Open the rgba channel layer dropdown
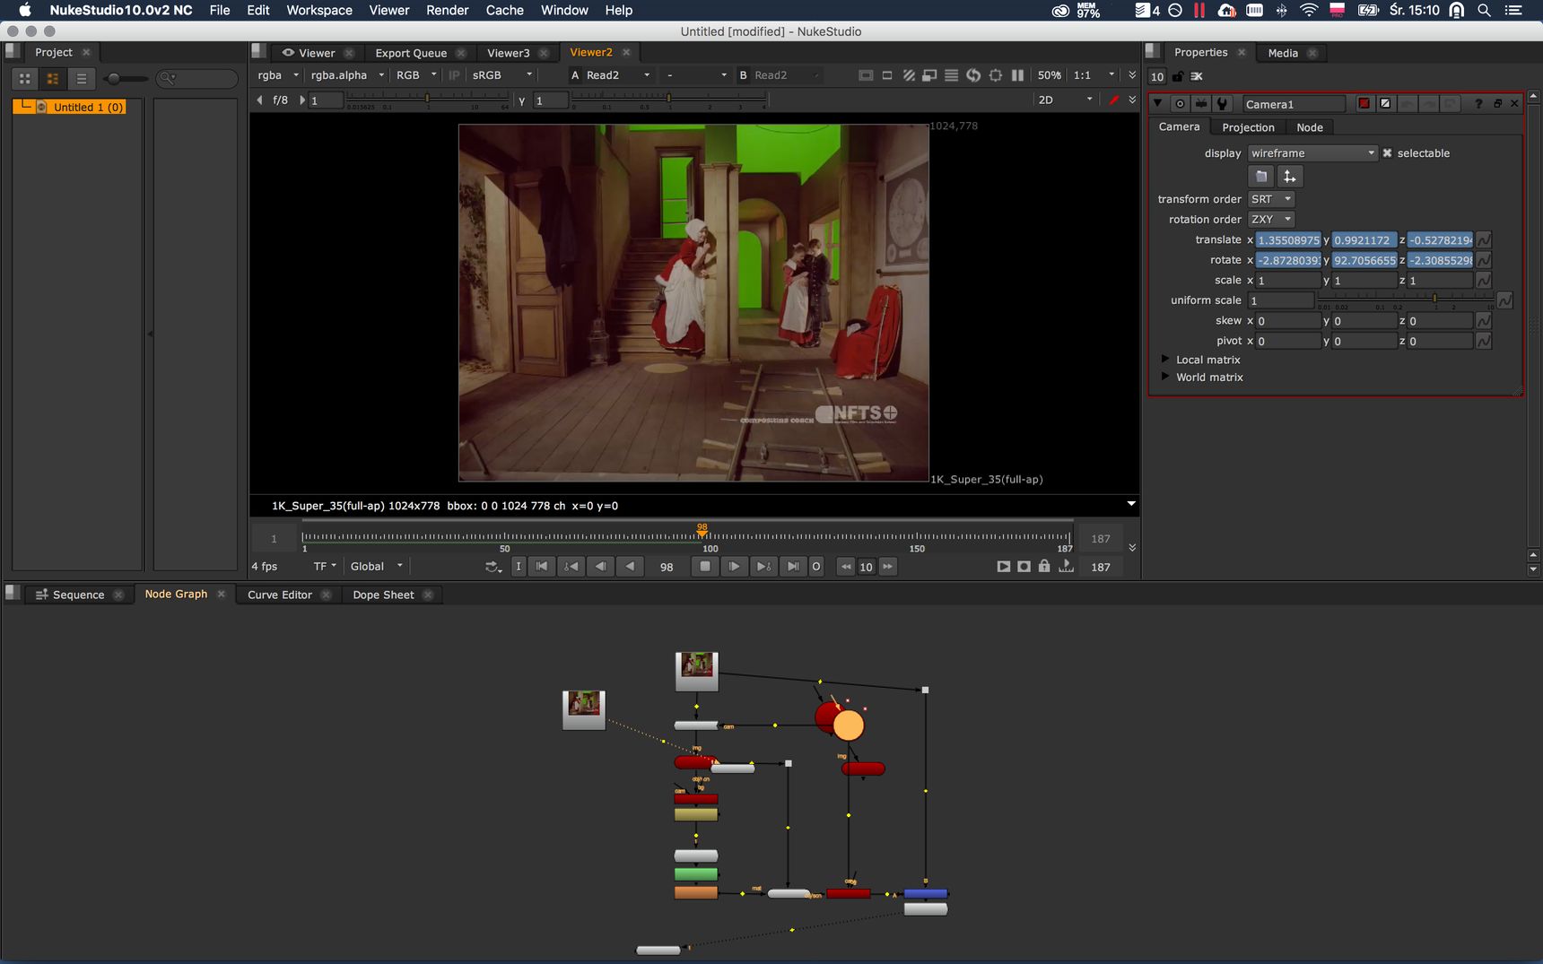This screenshot has width=1543, height=964. pos(278,75)
